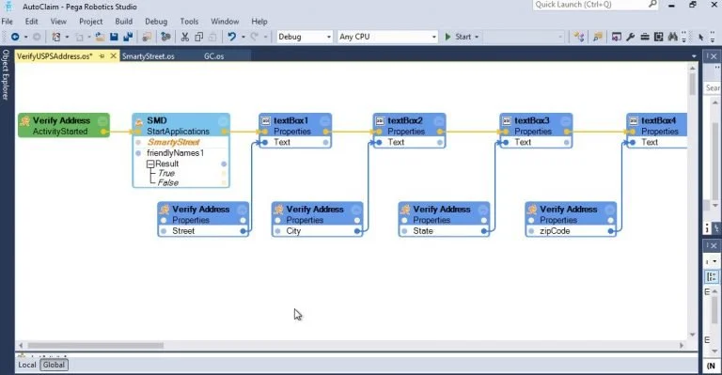Click the Navigate Backward toolbar icon
This screenshot has width=722, height=375.
[x=15, y=37]
